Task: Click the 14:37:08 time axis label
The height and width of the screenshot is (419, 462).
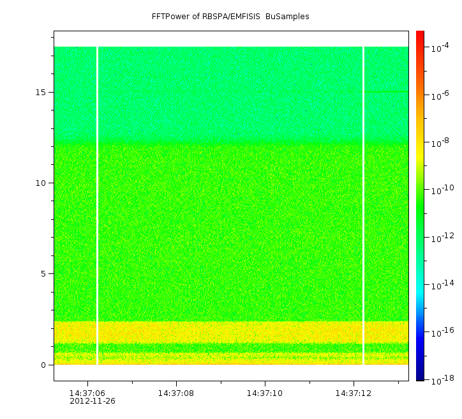Action: coord(176,393)
